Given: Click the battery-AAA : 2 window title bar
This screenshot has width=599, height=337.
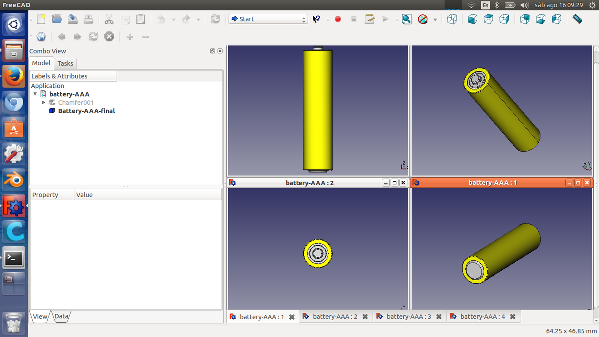Looking at the screenshot, I should point(309,183).
